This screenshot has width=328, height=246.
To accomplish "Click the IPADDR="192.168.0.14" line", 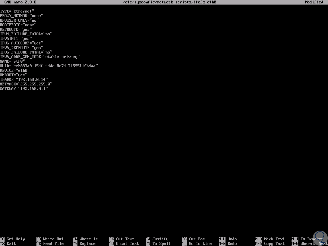I will click(x=24, y=79).
